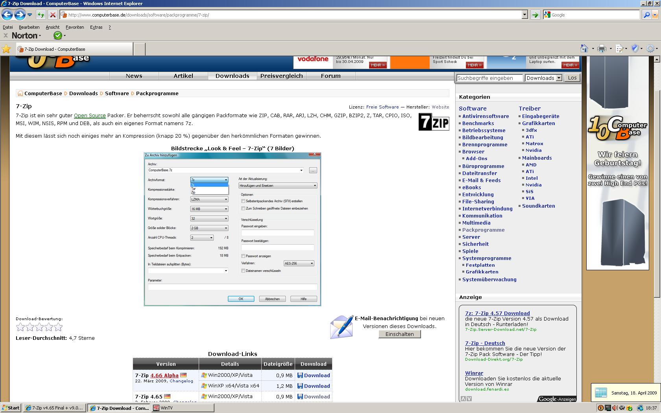The height and width of the screenshot is (413, 661).
Task: Open the address bar history dropdown
Action: 524,15
